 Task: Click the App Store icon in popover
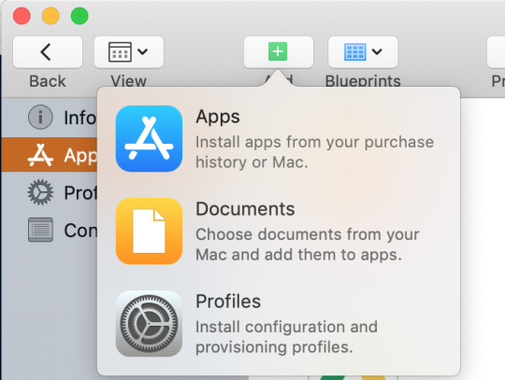149,138
